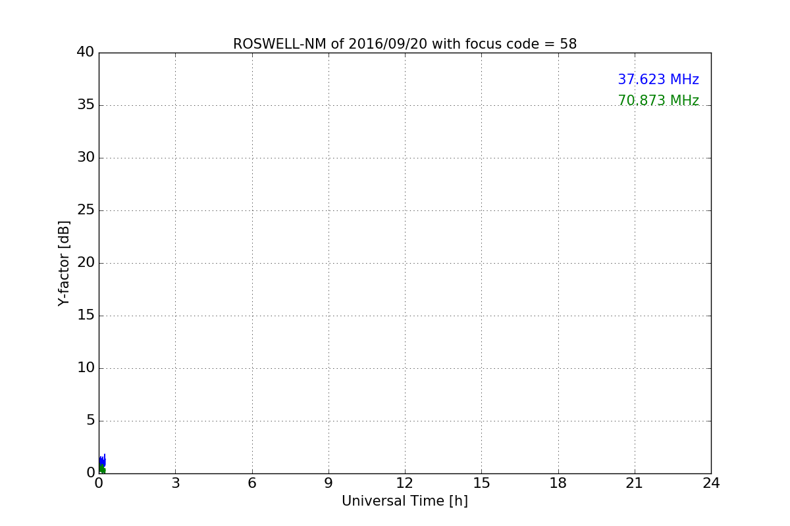The image size is (790, 526).
Task: Click the blue data trace near the origin
Action: click(102, 462)
